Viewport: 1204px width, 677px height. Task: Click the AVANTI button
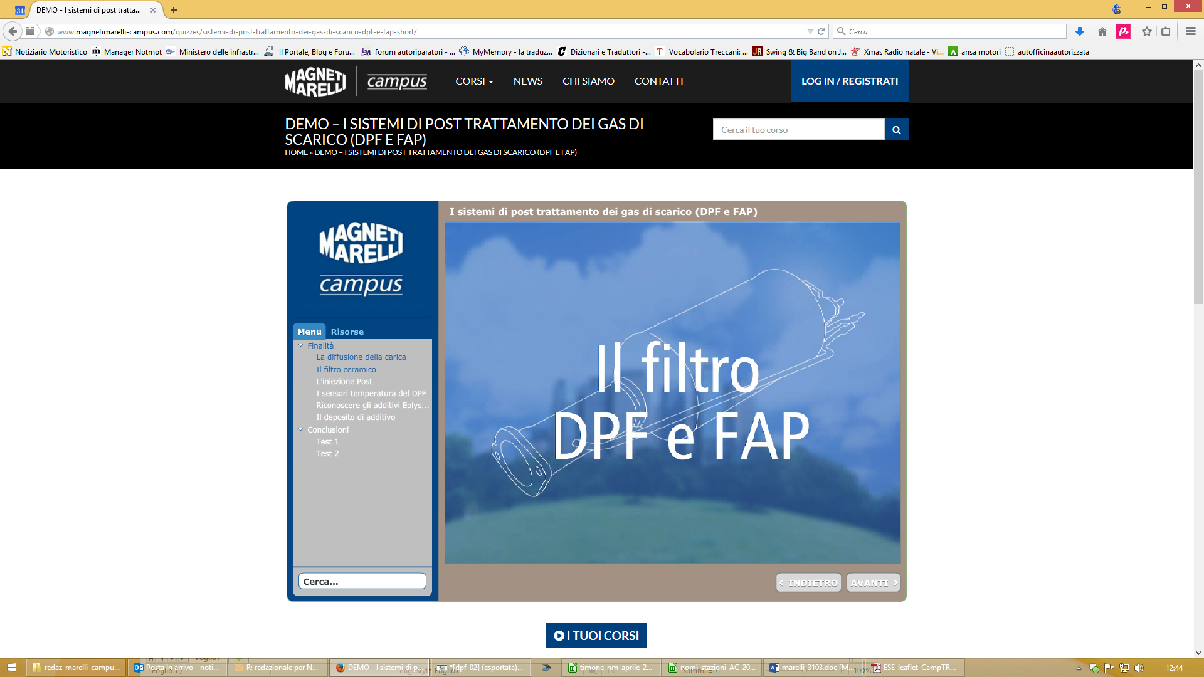(x=874, y=583)
